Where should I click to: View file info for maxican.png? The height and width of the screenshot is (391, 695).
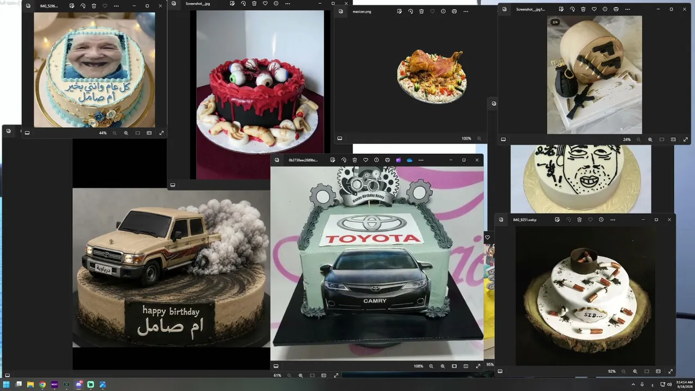pos(443,11)
